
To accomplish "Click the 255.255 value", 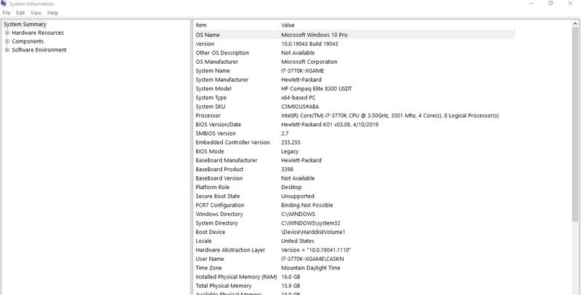I will pyautogui.click(x=291, y=142).
